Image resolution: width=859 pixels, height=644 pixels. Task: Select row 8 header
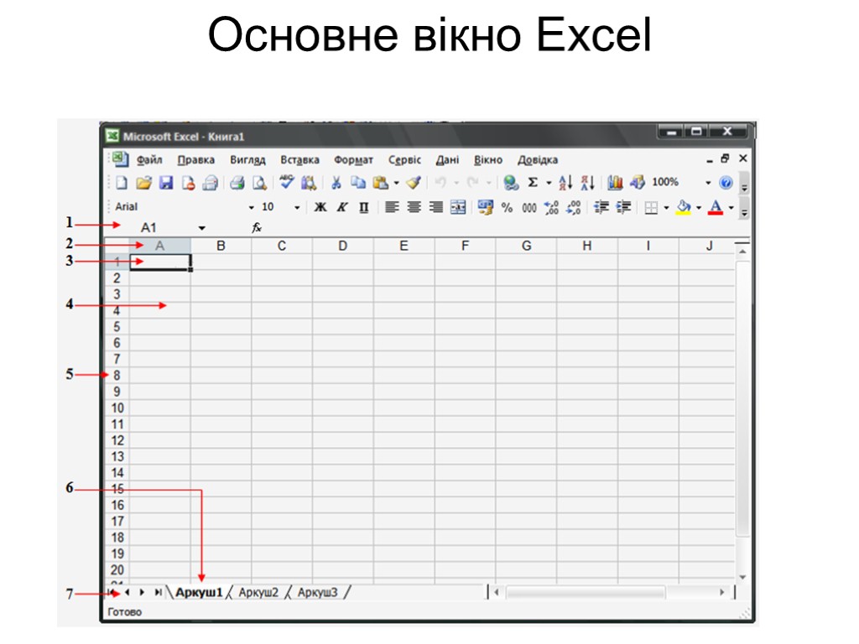117,376
